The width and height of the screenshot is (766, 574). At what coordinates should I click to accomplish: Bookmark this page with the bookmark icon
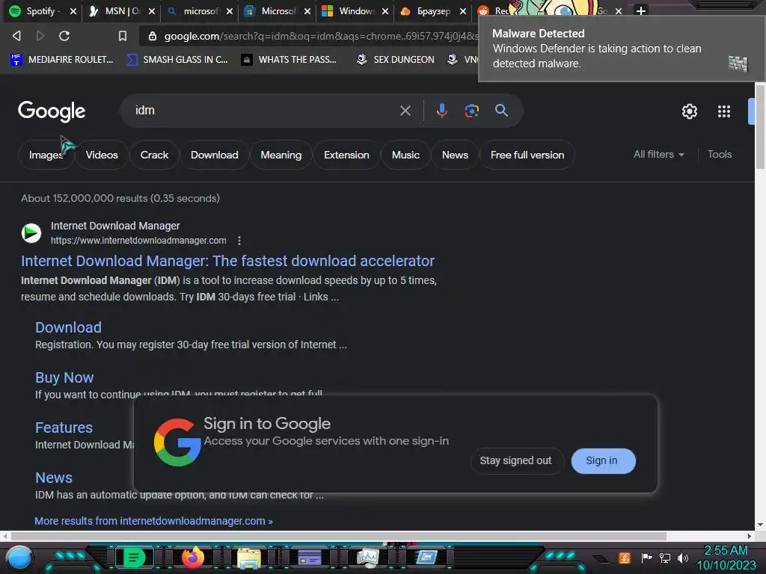coord(123,36)
